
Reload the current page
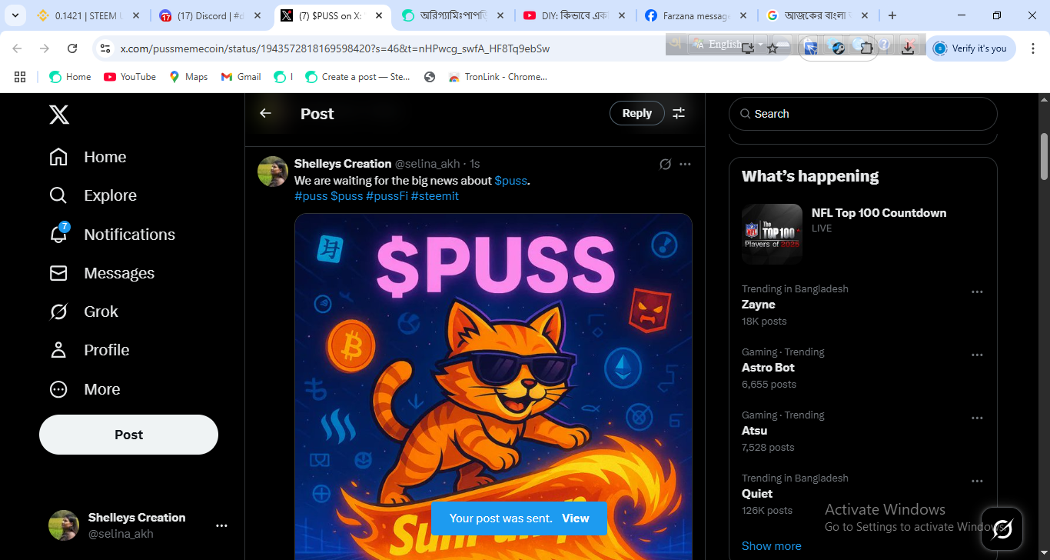[72, 48]
